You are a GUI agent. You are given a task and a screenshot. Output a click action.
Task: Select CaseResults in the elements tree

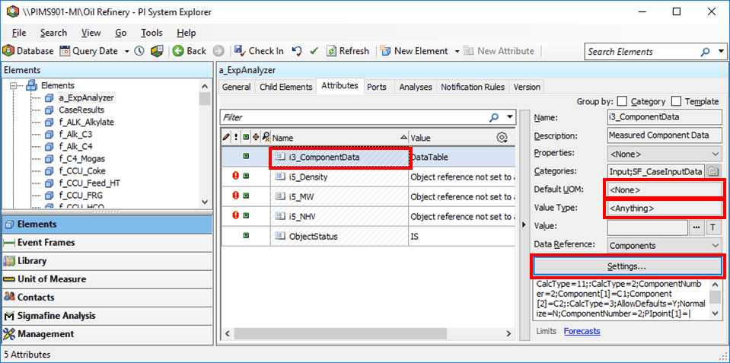[x=81, y=110]
